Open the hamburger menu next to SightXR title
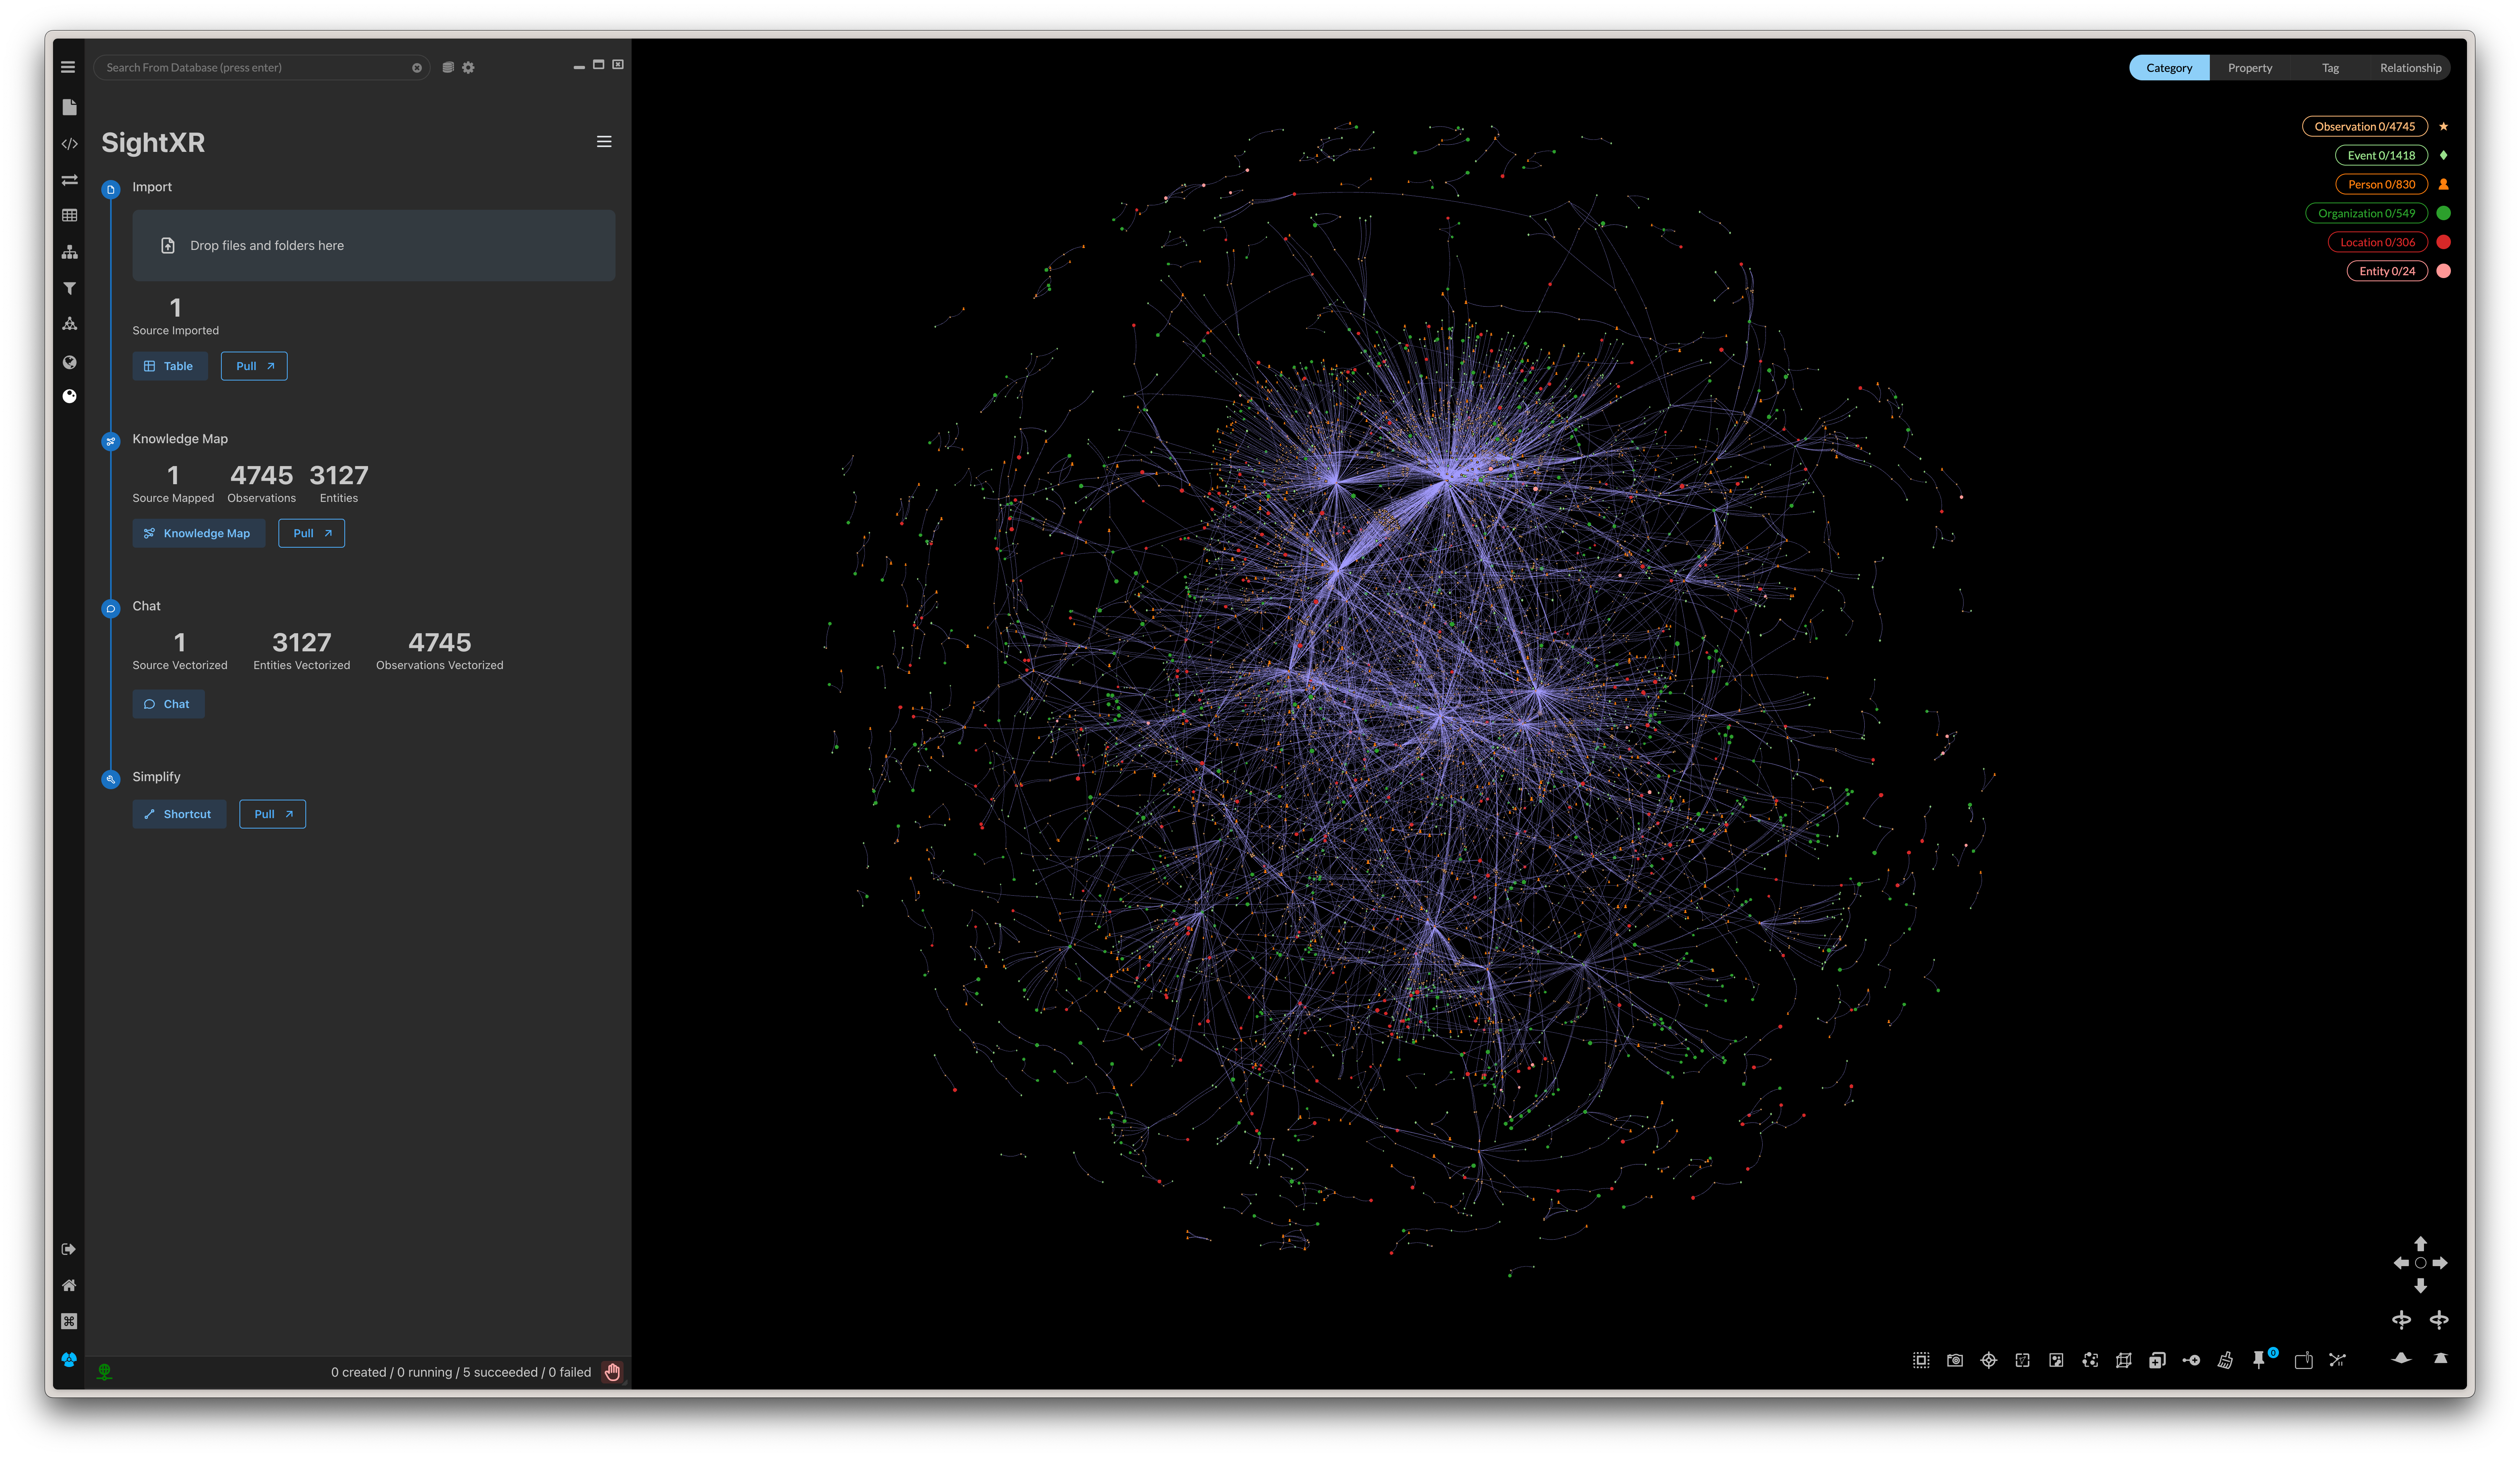 604,142
